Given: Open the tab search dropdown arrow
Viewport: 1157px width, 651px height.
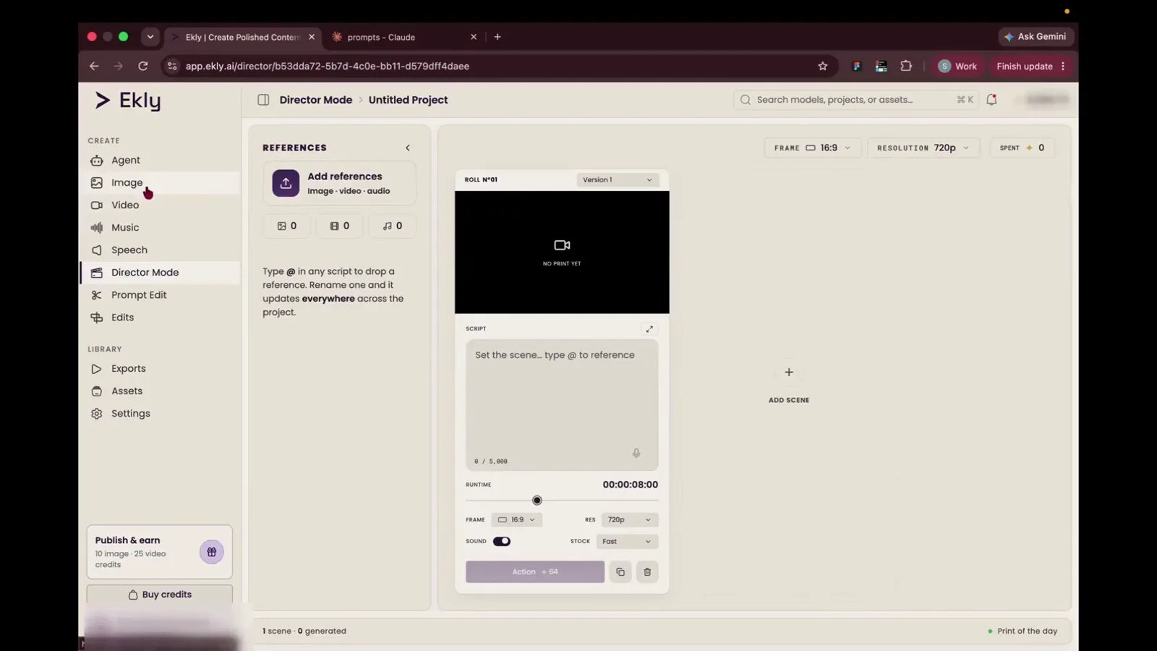Looking at the screenshot, I should point(150,37).
